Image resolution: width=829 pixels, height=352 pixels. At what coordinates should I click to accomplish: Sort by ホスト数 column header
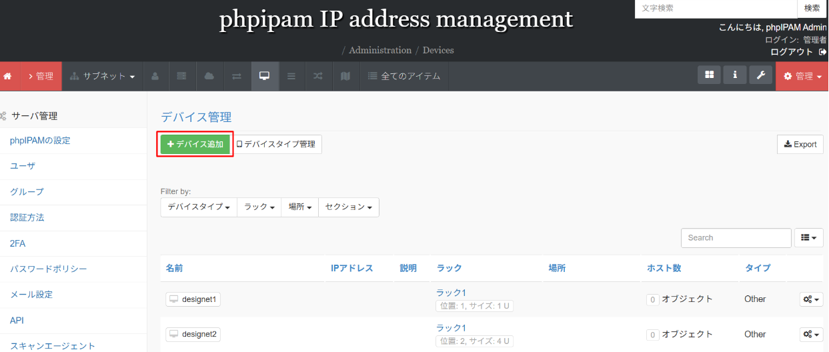click(x=664, y=268)
